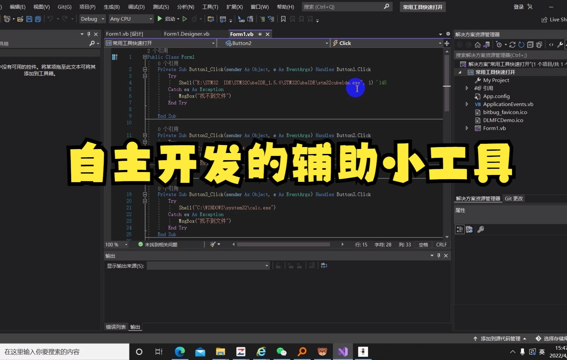567x360 pixels.
Task: Click 添加到源代码管理 button
Action: [x=500, y=338]
